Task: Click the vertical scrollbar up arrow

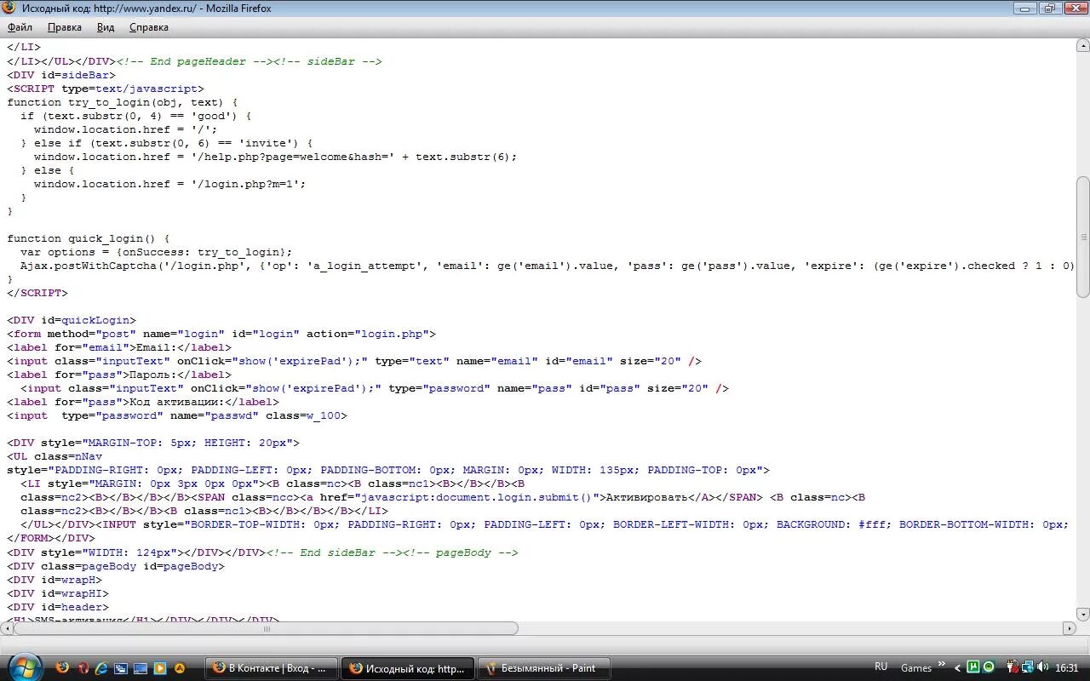Action: tap(1083, 45)
